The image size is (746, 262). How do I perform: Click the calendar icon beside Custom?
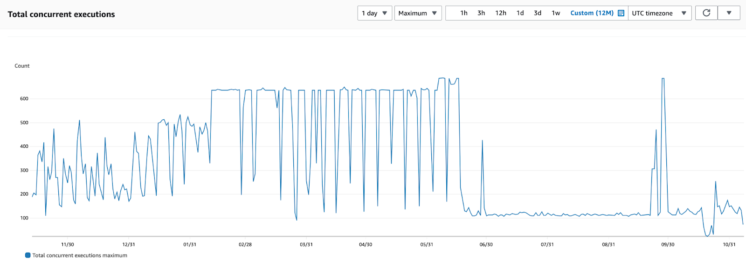(x=621, y=13)
